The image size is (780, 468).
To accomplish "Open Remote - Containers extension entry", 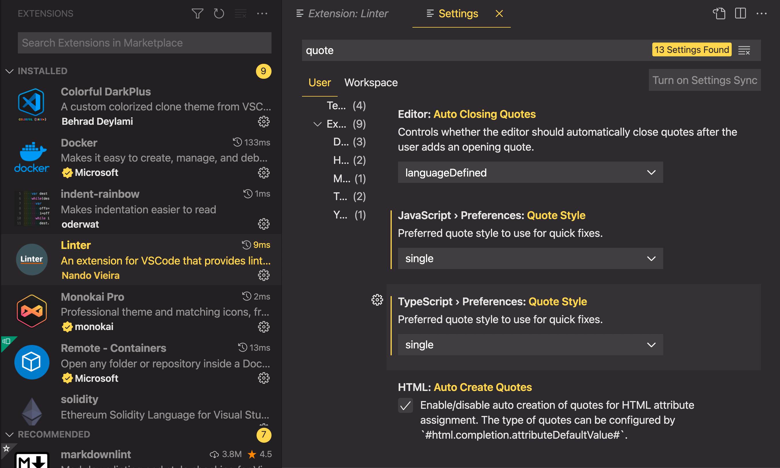I will [x=141, y=362].
